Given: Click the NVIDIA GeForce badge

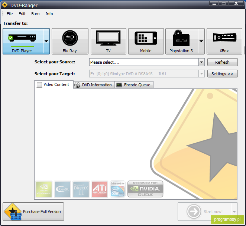Looking at the screenshot, I should 44,189.
